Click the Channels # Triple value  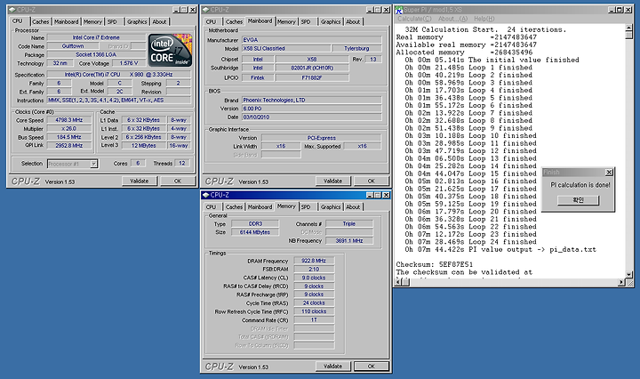[x=349, y=224]
